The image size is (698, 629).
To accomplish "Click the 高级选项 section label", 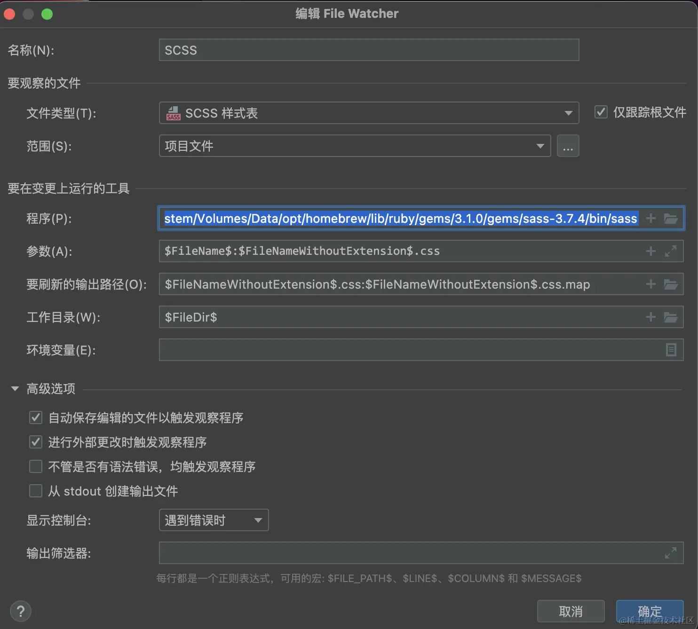I will (51, 389).
